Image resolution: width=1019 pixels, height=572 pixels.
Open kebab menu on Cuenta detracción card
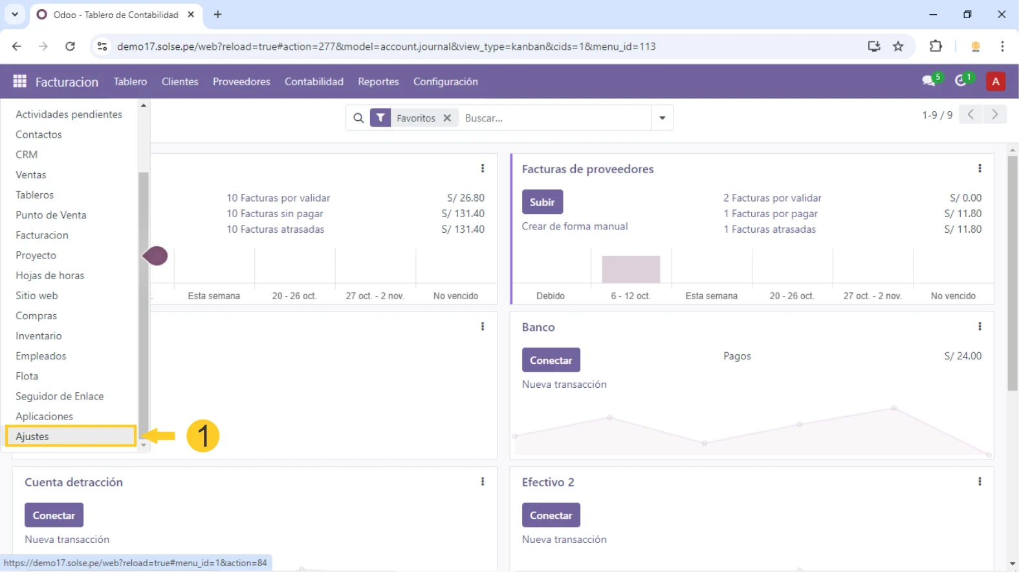483,482
